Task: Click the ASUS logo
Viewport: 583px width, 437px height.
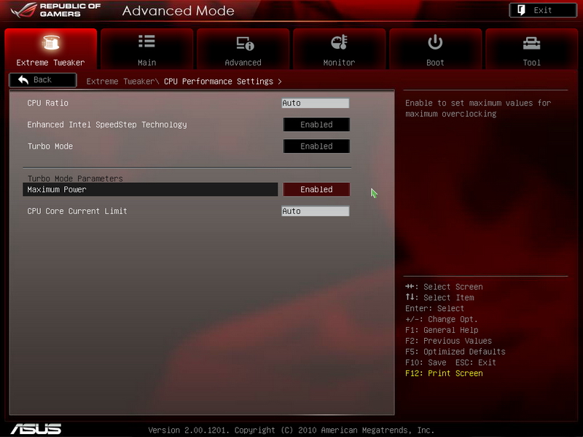Action: click(36, 429)
